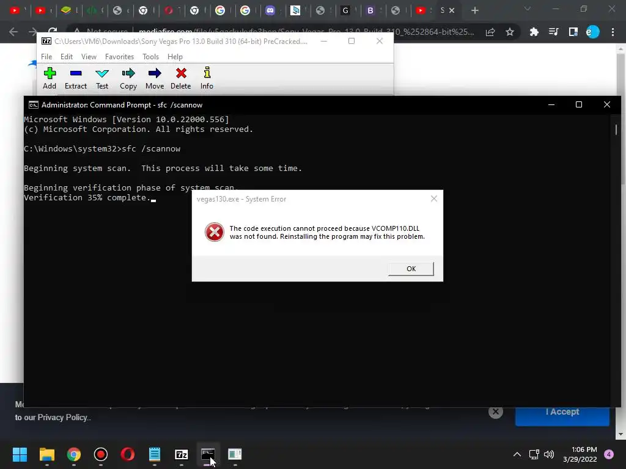Switch to the tab with B favicon
This screenshot has height=469, width=626.
pos(370,10)
